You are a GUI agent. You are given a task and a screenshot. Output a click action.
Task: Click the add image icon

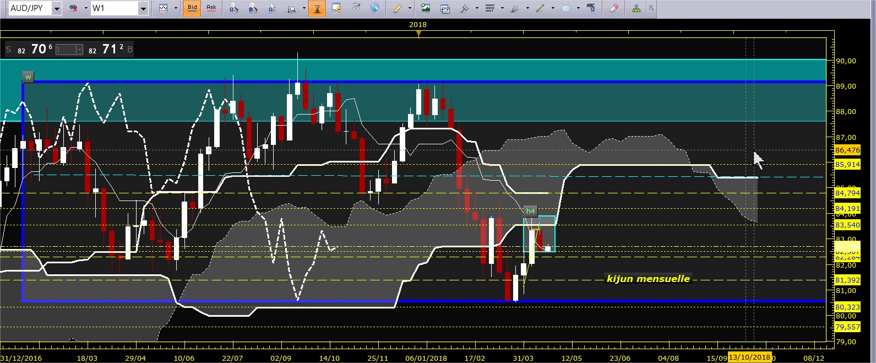point(425,8)
